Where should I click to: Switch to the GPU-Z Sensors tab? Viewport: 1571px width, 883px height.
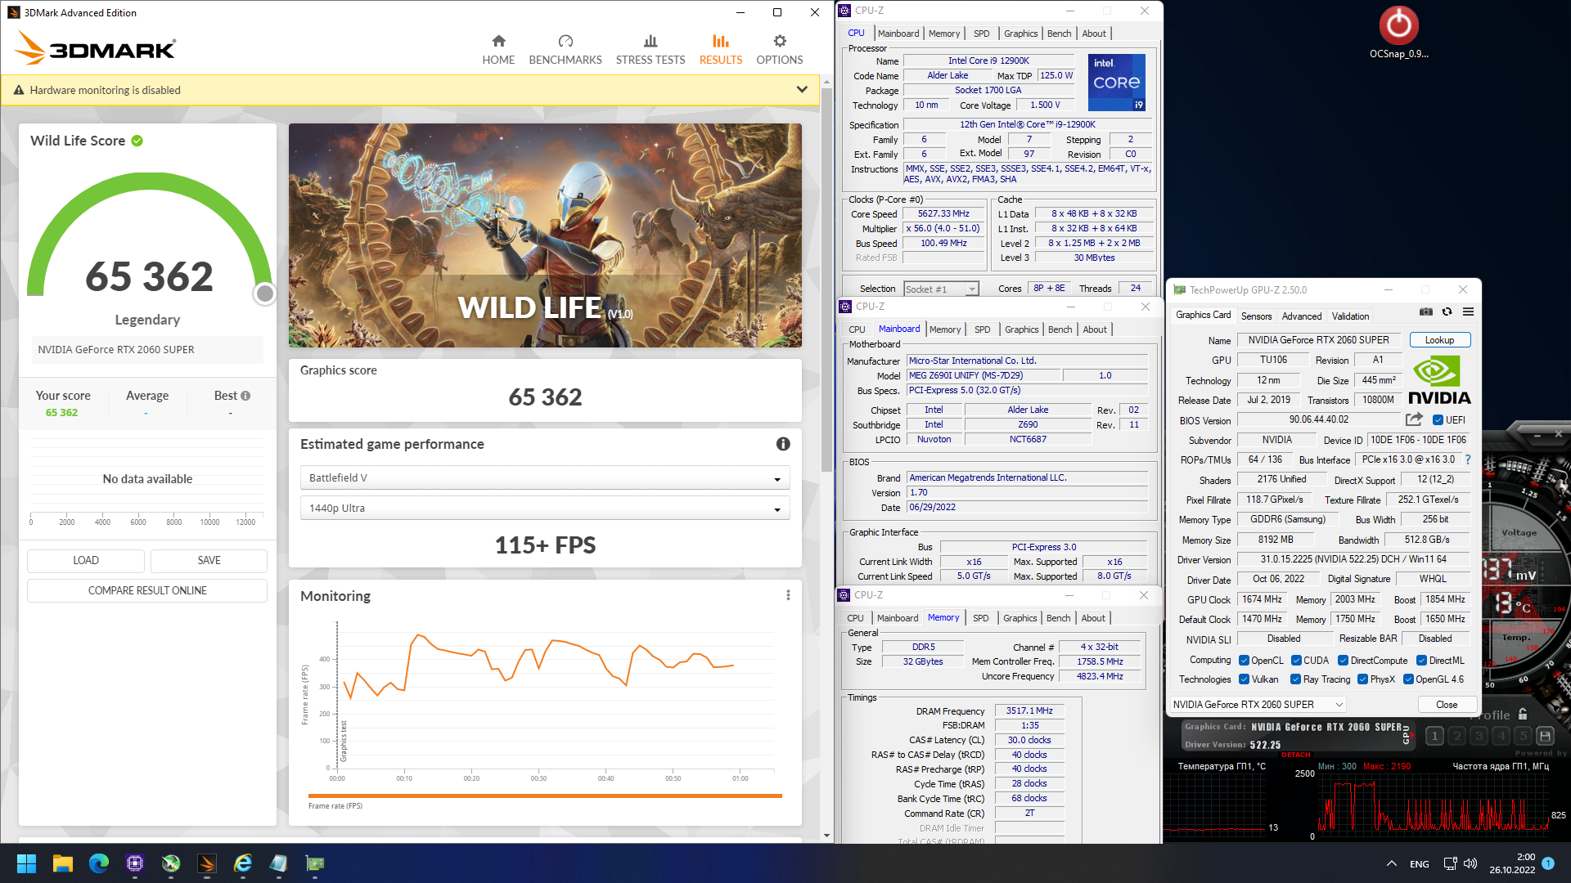(x=1256, y=316)
